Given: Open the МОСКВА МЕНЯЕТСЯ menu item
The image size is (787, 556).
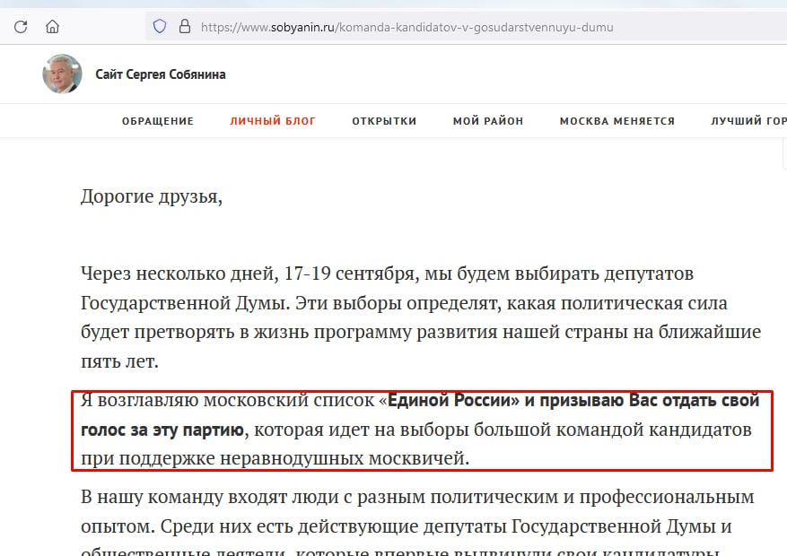Looking at the screenshot, I should 617,121.
